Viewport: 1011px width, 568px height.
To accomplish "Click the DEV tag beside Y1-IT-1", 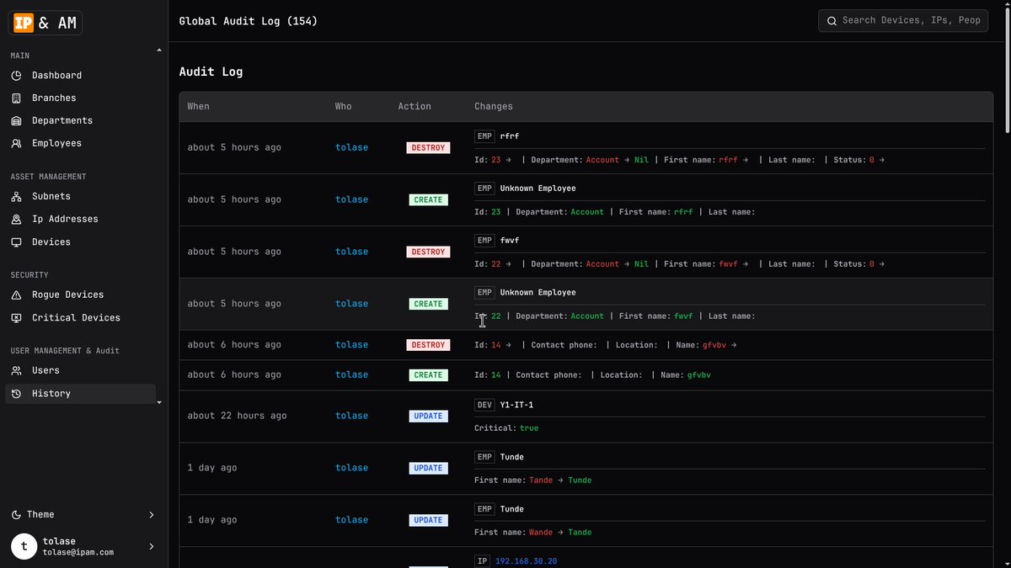I will pos(484,406).
